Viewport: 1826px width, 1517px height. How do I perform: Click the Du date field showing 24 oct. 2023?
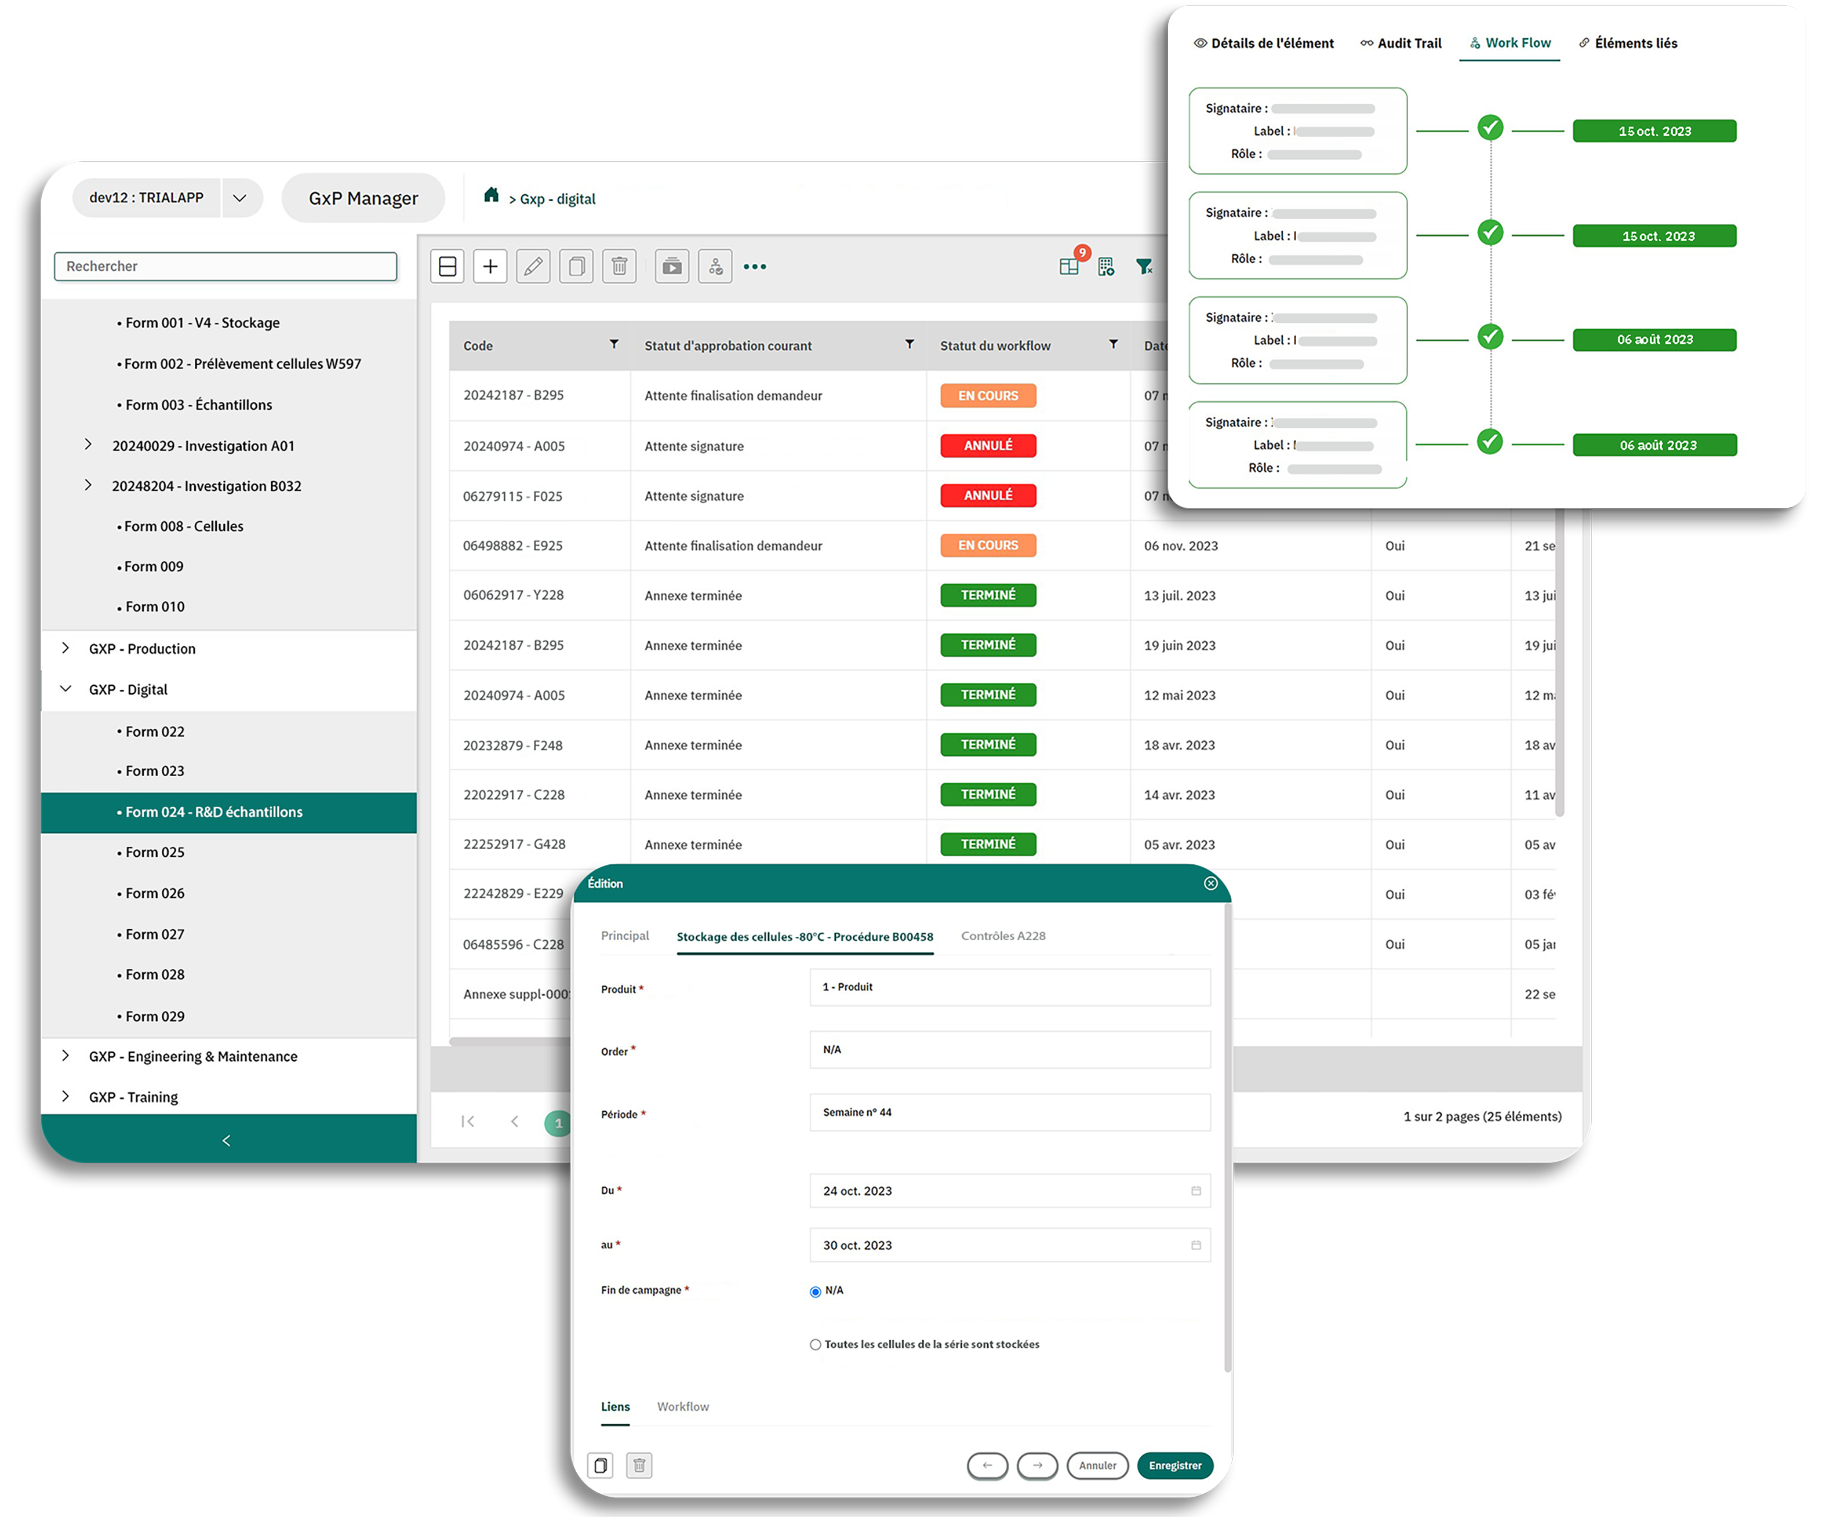pos(1009,1190)
